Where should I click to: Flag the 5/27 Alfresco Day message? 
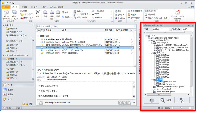(x=132, y=48)
